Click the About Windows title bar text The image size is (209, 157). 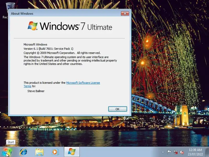tap(22, 14)
